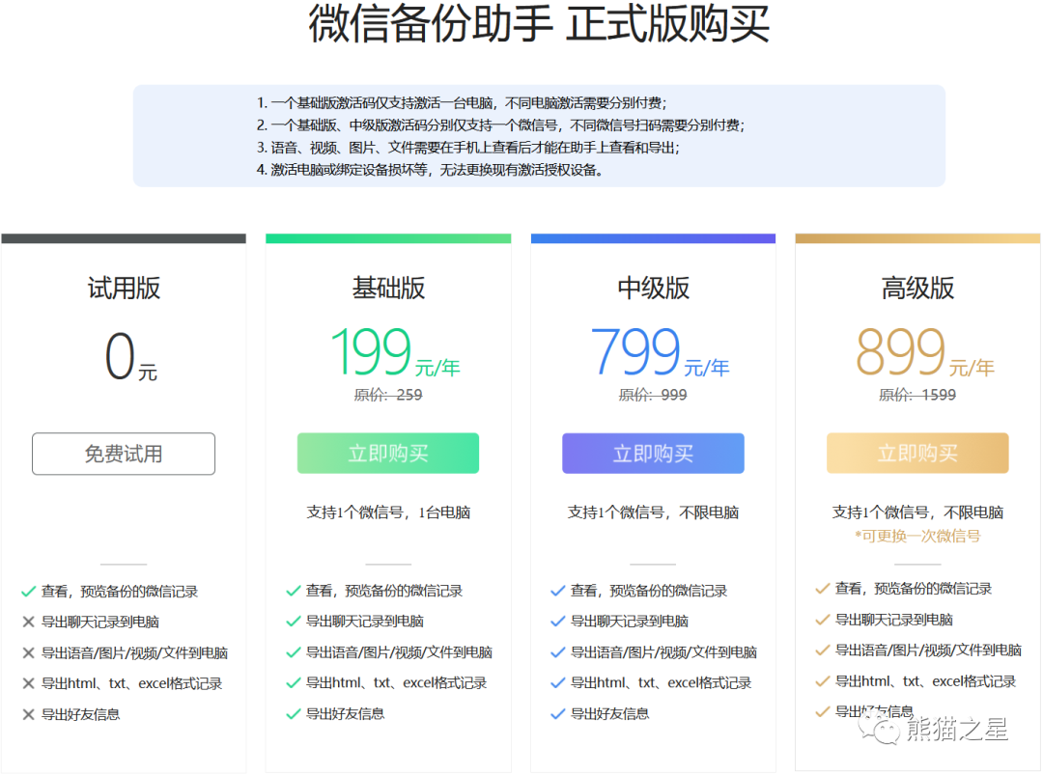The width and height of the screenshot is (1043, 775).
Task: Click blue checkmark for 导出好友信息 in 中级版
Action: (557, 714)
